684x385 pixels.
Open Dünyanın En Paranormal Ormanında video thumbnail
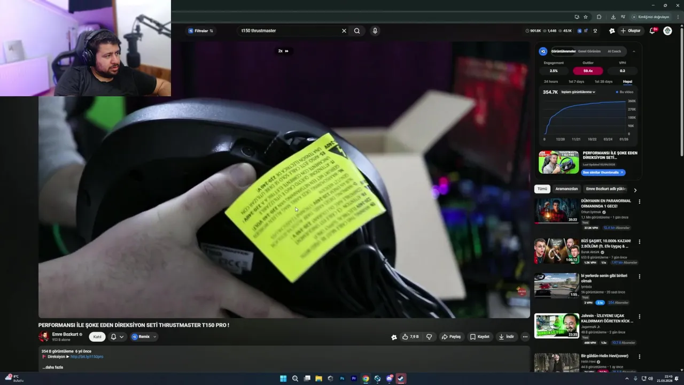click(x=556, y=211)
